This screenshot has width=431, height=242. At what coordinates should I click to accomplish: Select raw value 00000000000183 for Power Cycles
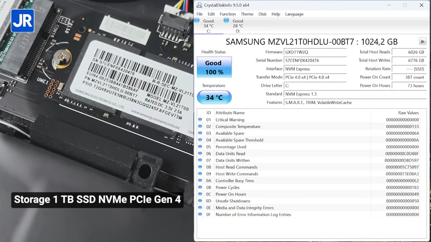pyautogui.click(x=402, y=188)
